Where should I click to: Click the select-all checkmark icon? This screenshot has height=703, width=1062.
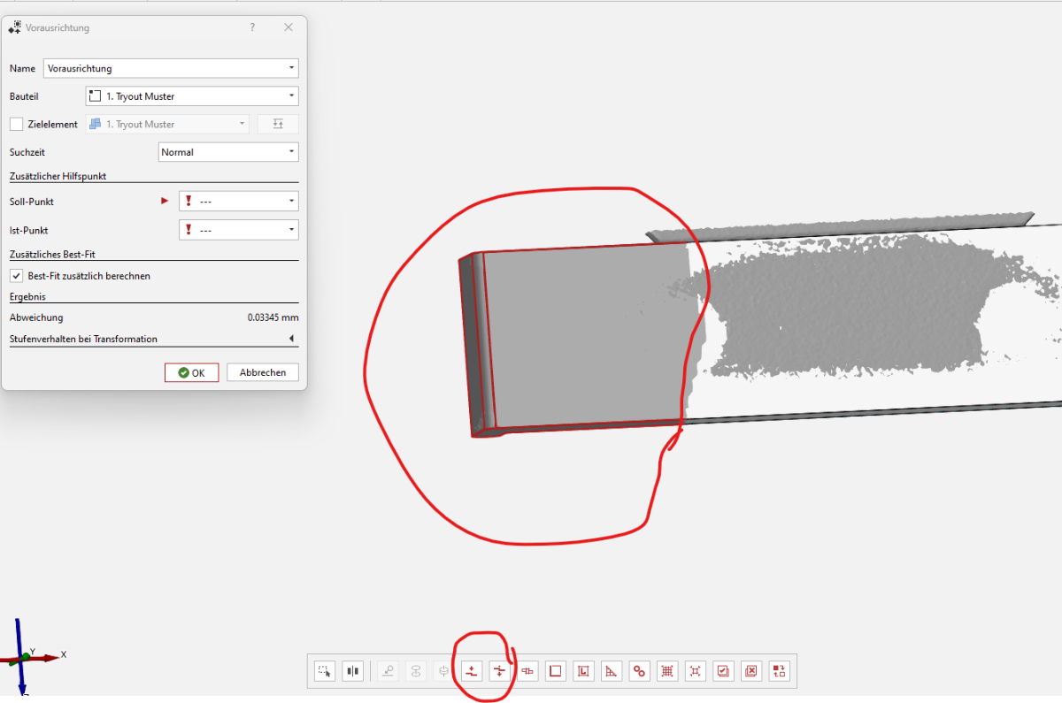[723, 671]
